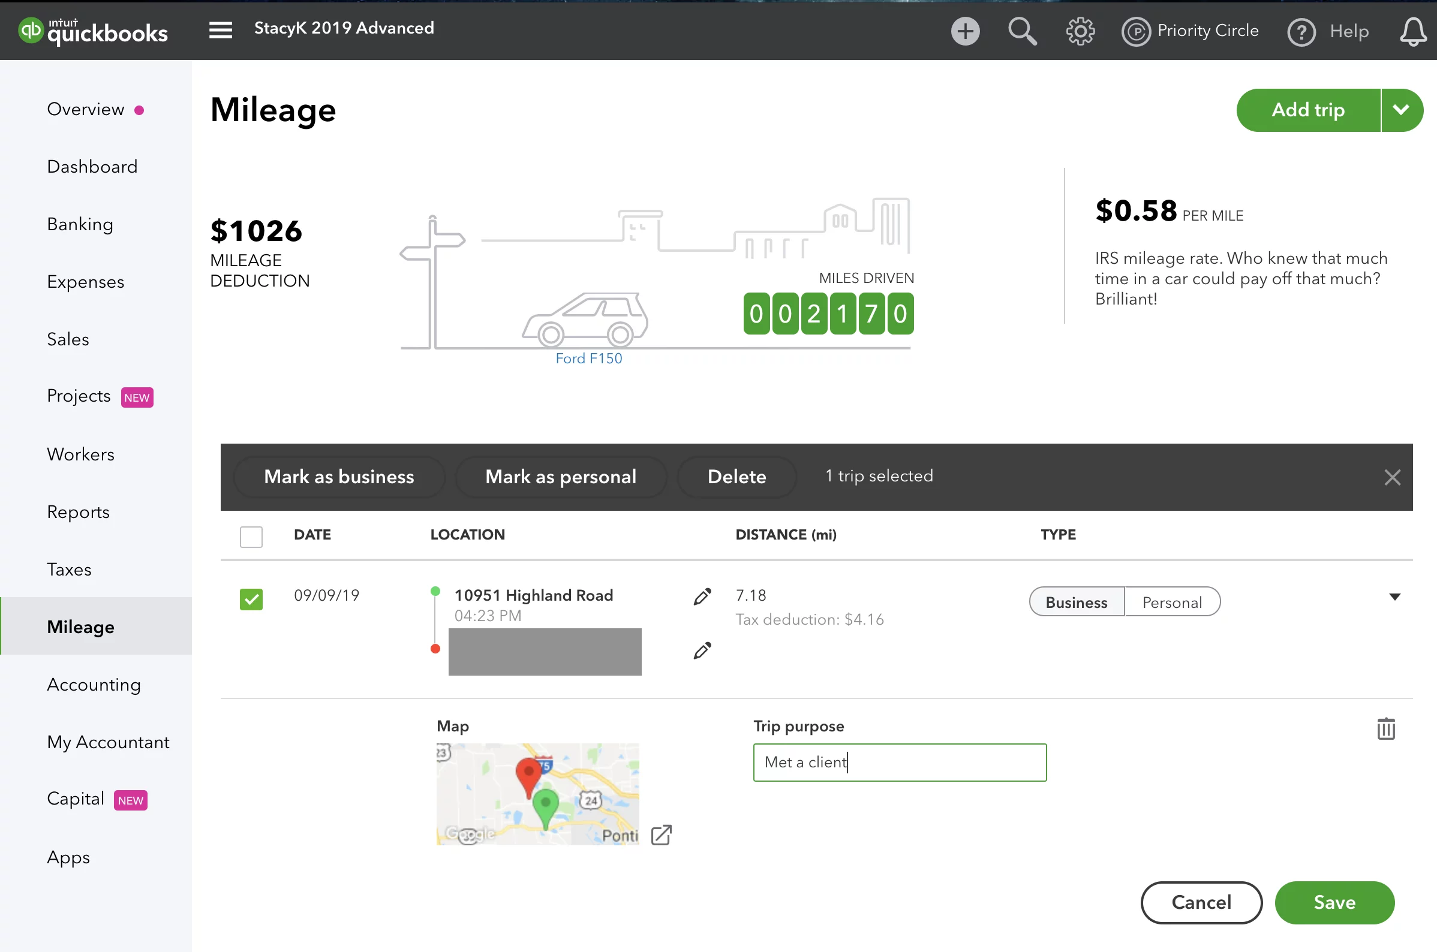The height and width of the screenshot is (952, 1437).
Task: View notifications bell
Action: pyautogui.click(x=1412, y=31)
